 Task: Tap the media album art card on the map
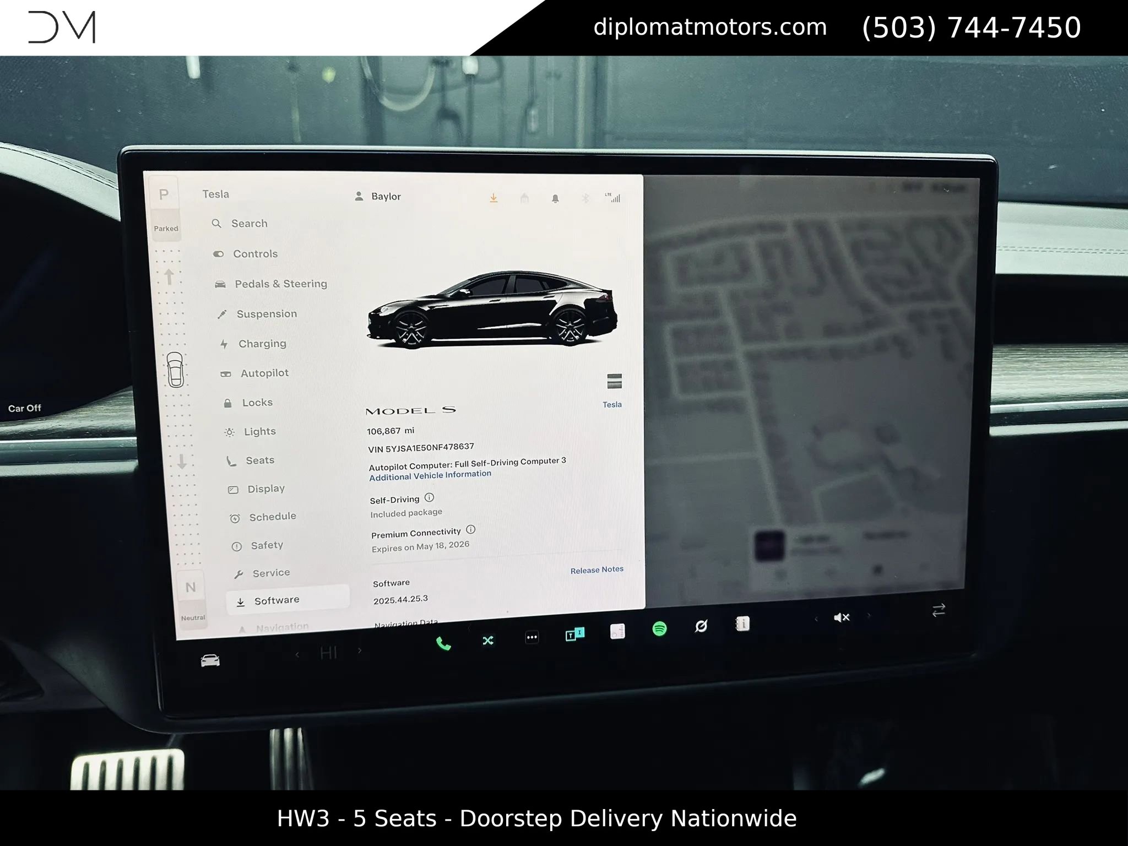pyautogui.click(x=769, y=545)
